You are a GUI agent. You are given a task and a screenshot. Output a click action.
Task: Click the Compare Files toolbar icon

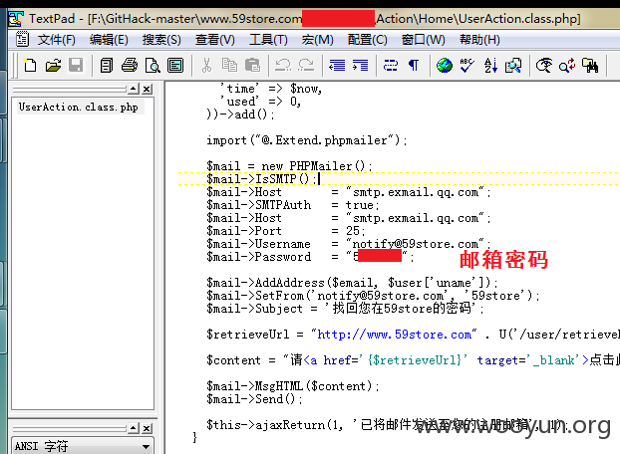513,65
